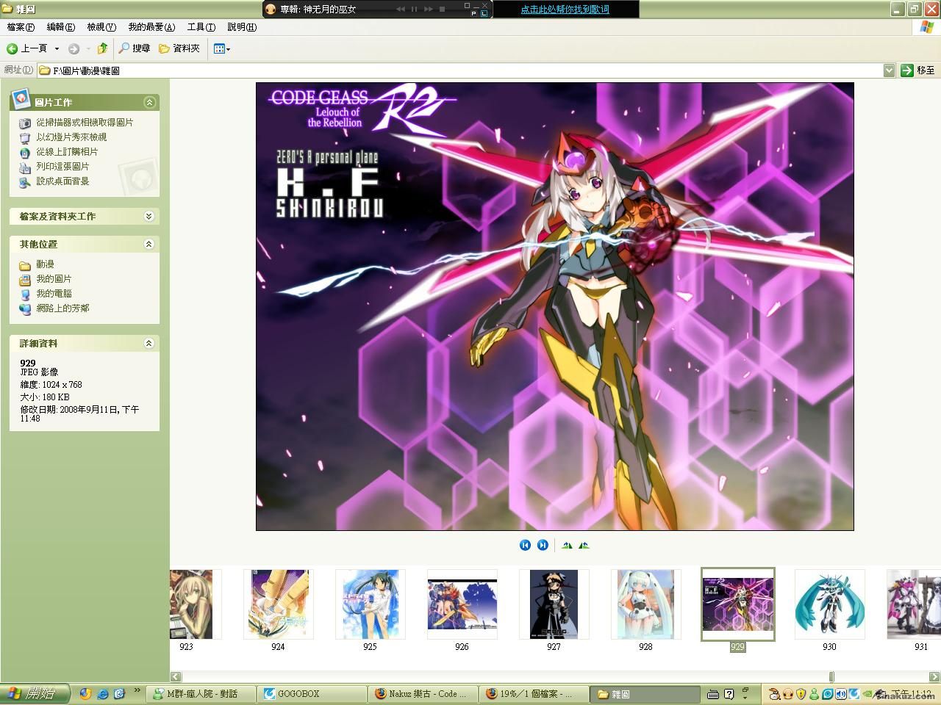The height and width of the screenshot is (705, 941).
Task: Collapse the 圖片工作 panel
Action: 149,102
